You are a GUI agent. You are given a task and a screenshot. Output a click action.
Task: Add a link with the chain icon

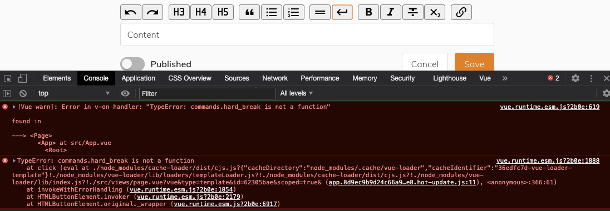pos(461,12)
